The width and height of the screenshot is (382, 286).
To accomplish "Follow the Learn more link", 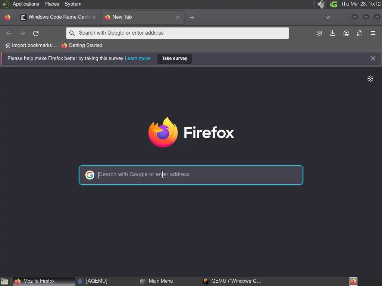I will click(x=137, y=58).
